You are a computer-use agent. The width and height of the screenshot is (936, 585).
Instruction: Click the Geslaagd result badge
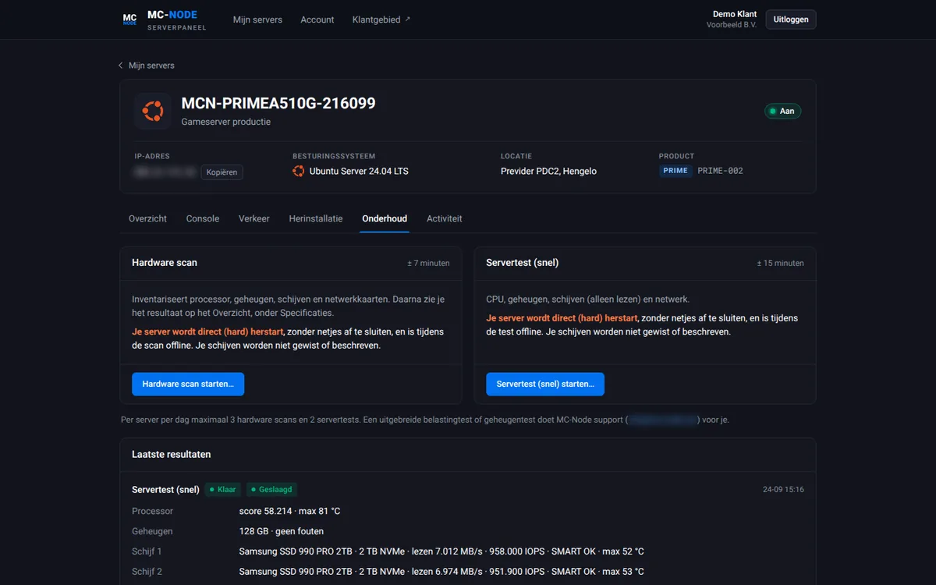[x=272, y=490]
